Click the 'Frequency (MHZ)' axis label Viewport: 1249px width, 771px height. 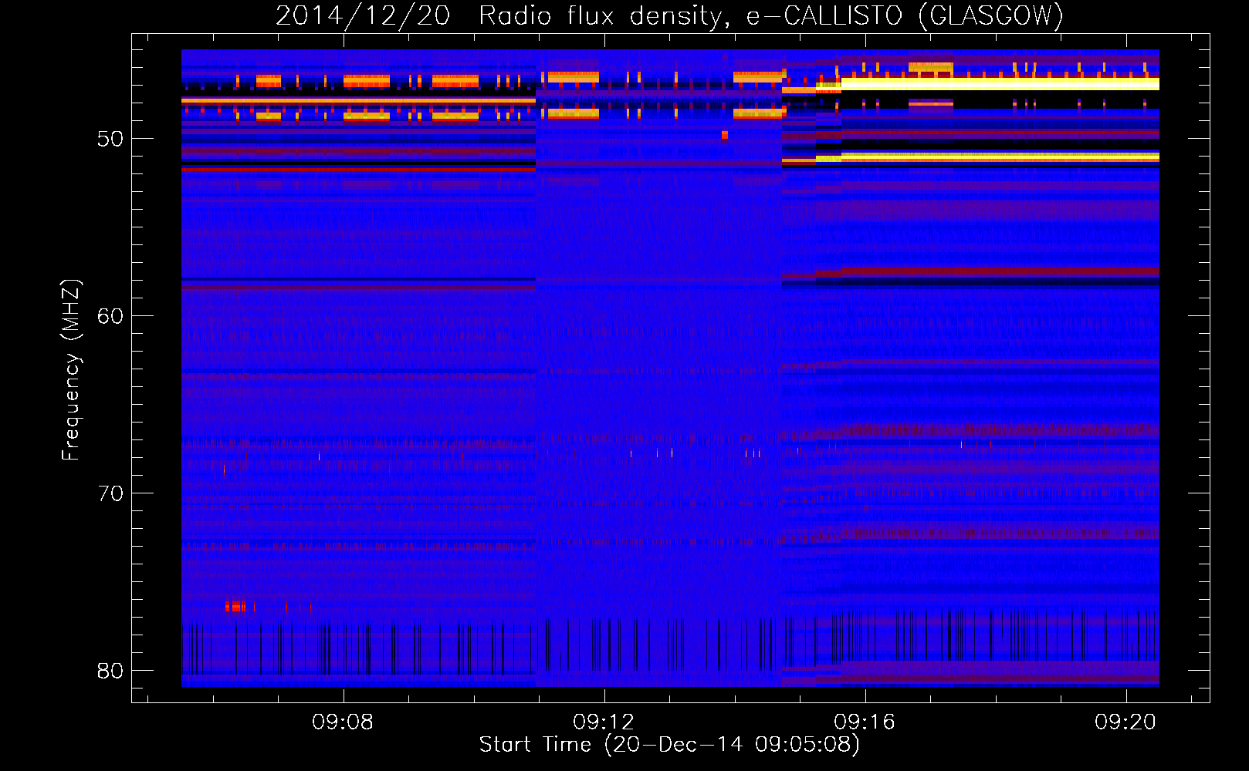71,370
